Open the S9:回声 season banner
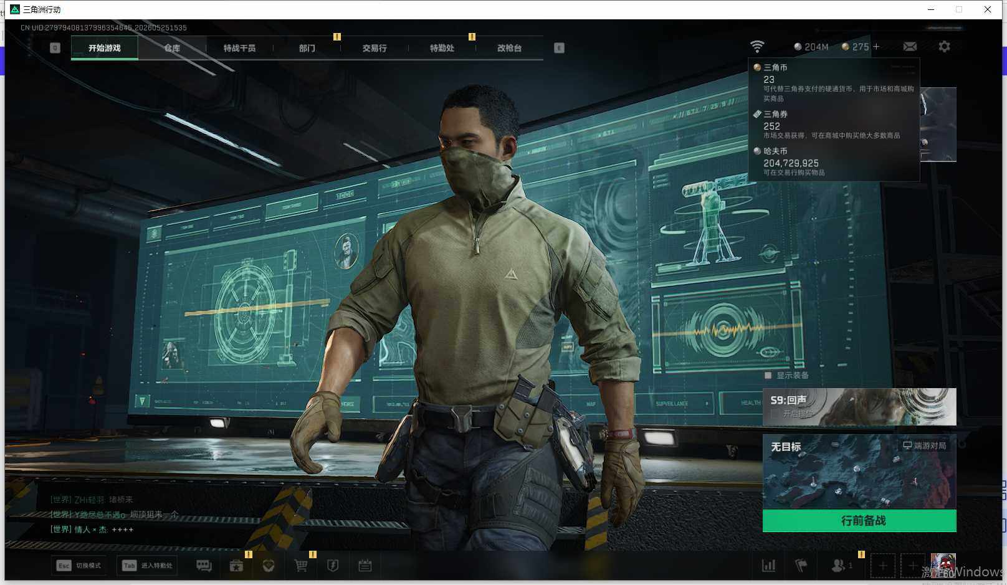The image size is (1007, 585). [859, 407]
